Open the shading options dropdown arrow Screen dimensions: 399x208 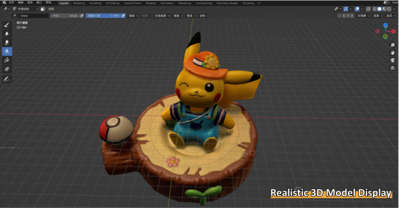click(394, 9)
